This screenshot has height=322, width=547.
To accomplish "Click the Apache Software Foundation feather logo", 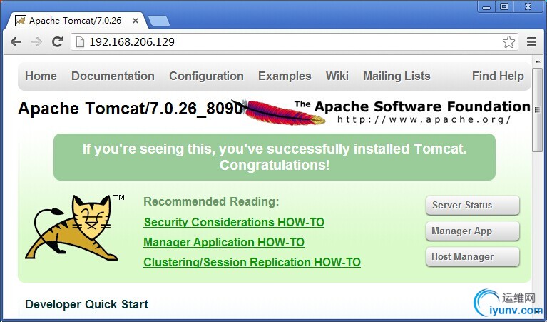I will click(x=382, y=112).
